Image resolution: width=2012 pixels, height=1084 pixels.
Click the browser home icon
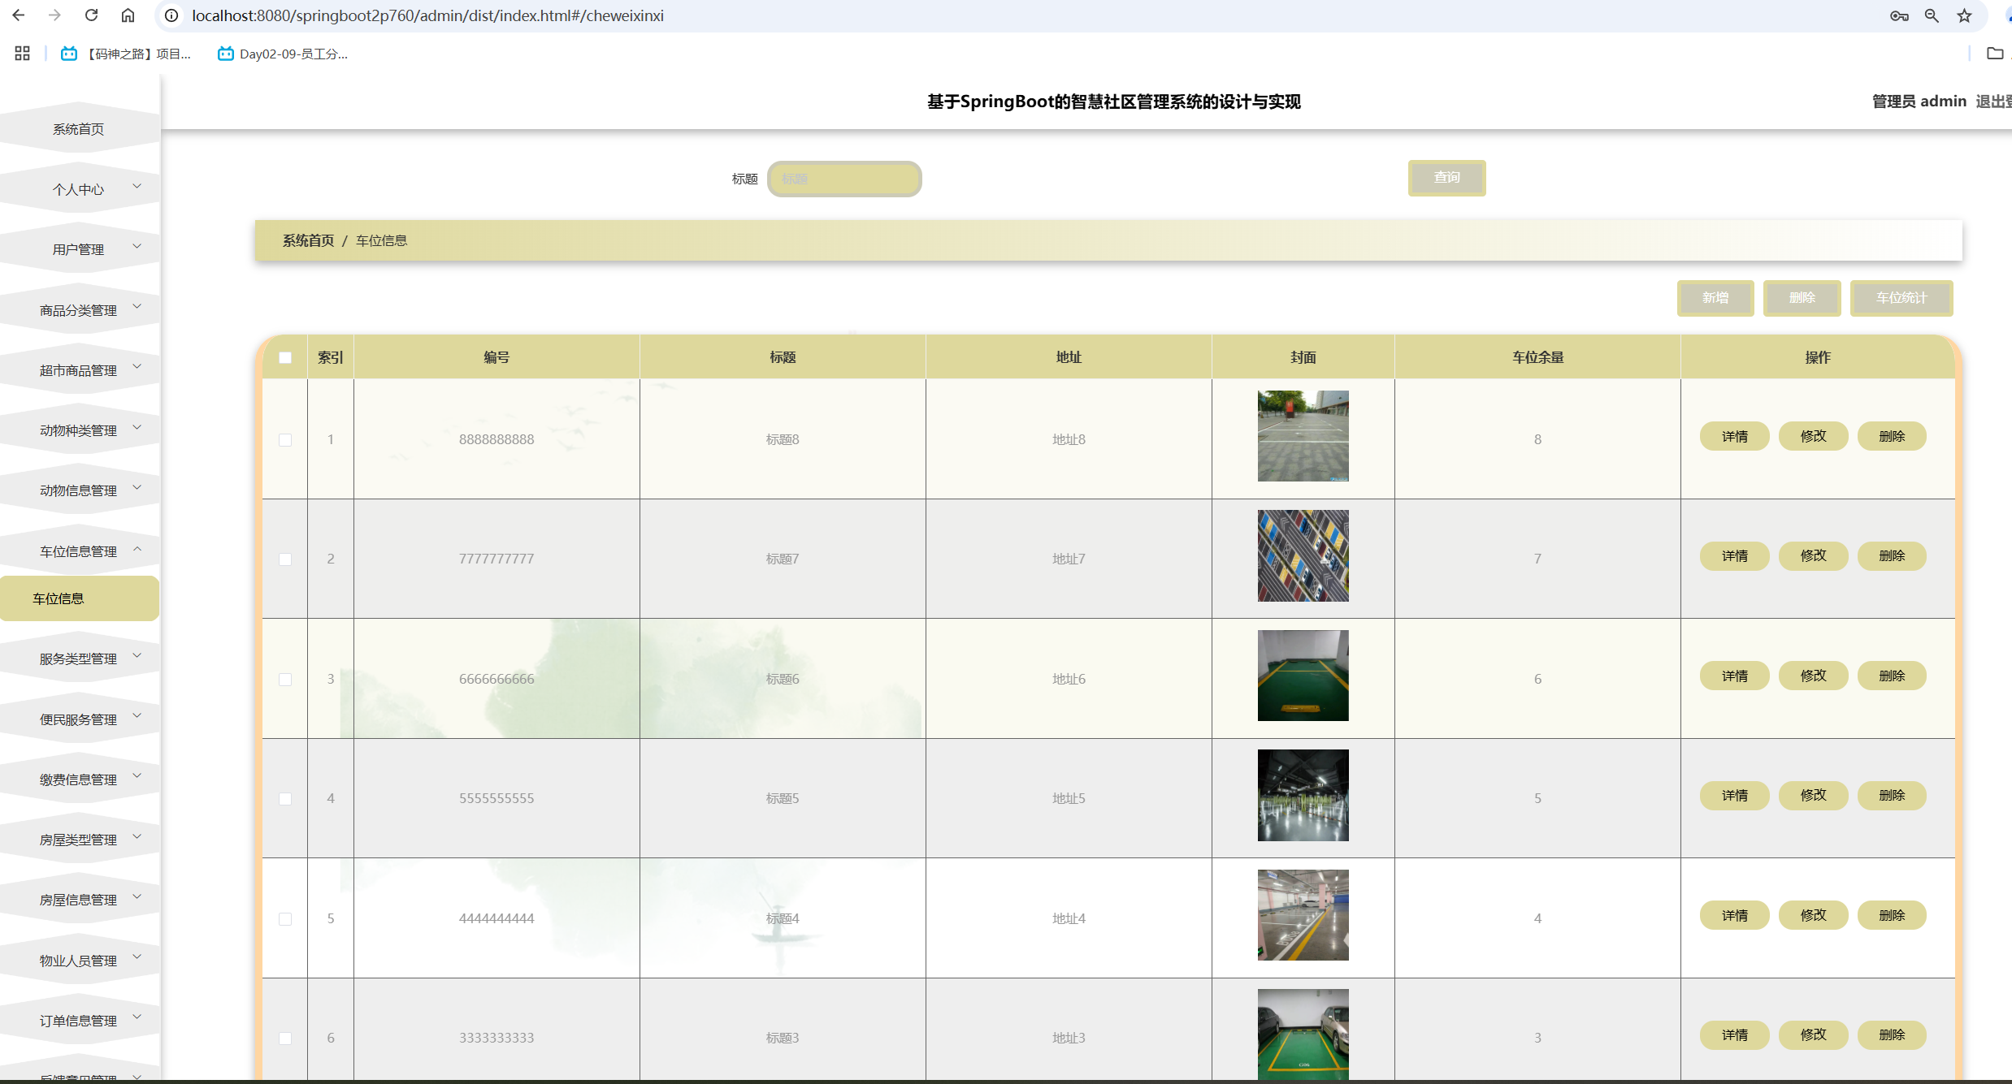(x=128, y=15)
